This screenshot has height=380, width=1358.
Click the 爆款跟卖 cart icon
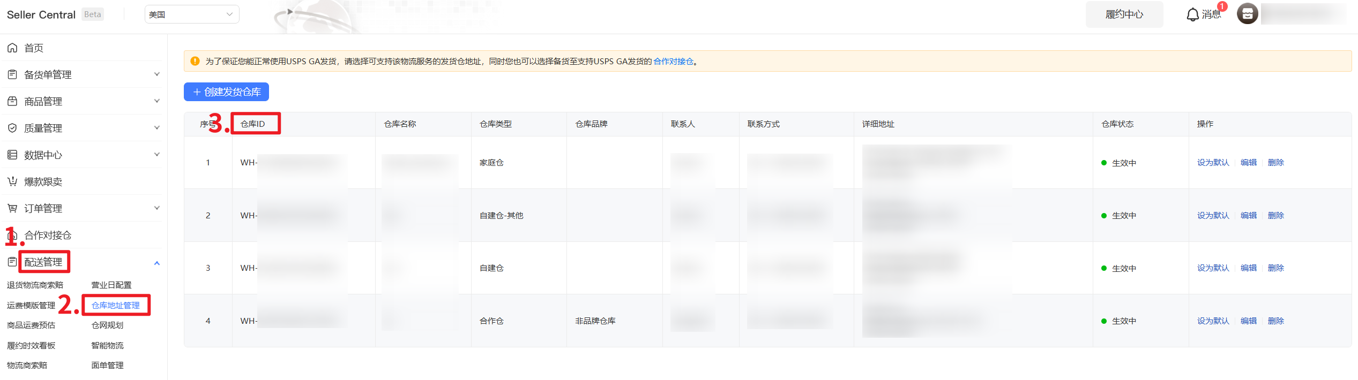[12, 181]
